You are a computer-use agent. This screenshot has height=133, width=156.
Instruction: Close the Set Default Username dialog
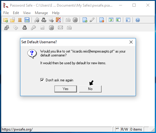coord(131,42)
